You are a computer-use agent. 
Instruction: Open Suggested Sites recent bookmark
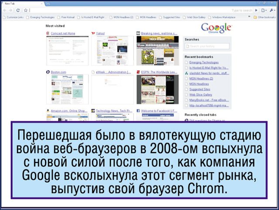point(200,89)
